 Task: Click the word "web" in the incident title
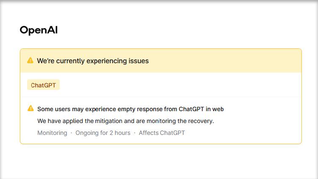(x=218, y=109)
